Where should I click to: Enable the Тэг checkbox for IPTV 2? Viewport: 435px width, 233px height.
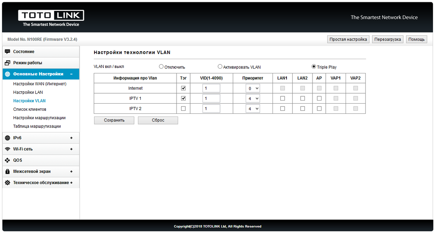click(183, 109)
